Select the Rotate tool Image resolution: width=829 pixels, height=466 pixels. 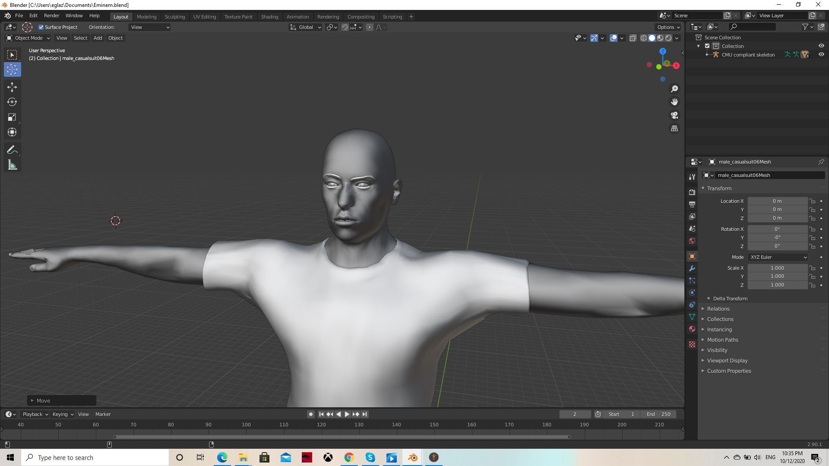[x=12, y=102]
